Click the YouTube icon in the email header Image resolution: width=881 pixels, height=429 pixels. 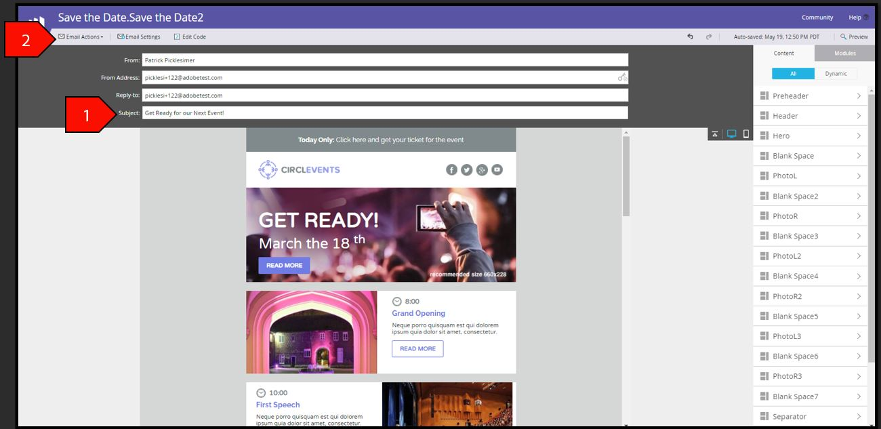coord(497,169)
